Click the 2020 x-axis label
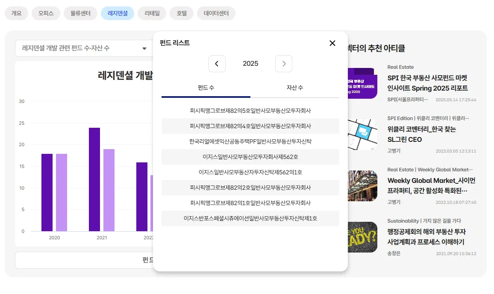The width and height of the screenshot is (494, 294). [x=54, y=238]
